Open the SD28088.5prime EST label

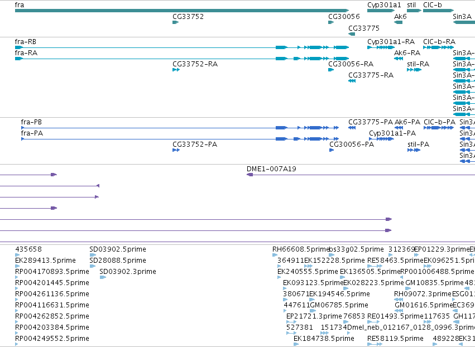[x=118, y=261]
